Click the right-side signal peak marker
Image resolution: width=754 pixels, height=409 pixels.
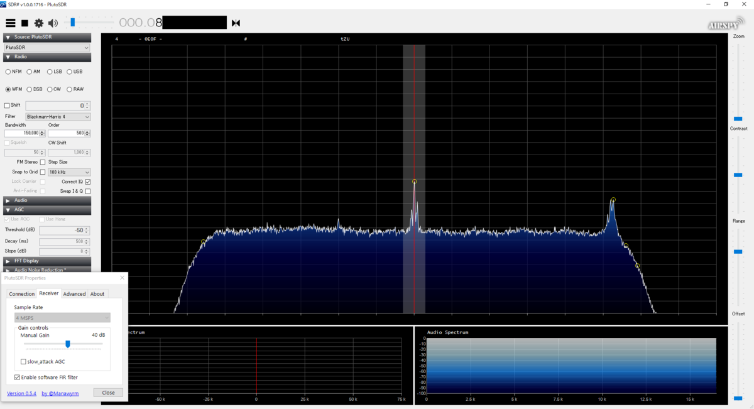613,200
